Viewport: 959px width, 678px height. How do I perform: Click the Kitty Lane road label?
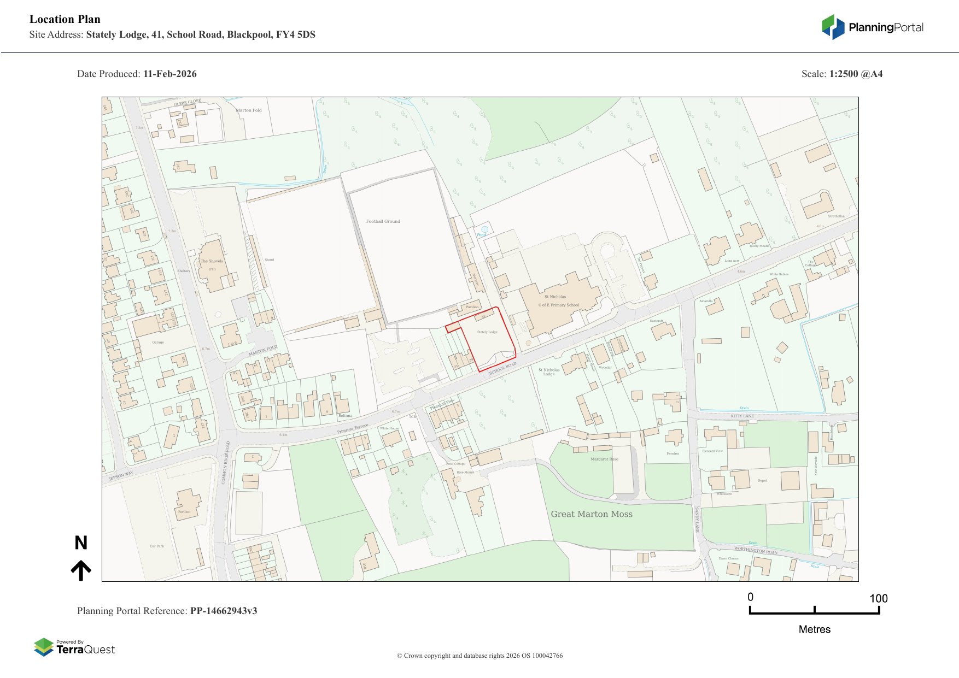click(742, 416)
